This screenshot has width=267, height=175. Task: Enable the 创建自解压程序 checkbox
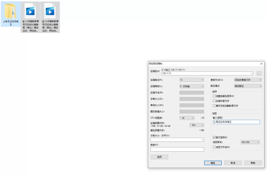(214, 96)
